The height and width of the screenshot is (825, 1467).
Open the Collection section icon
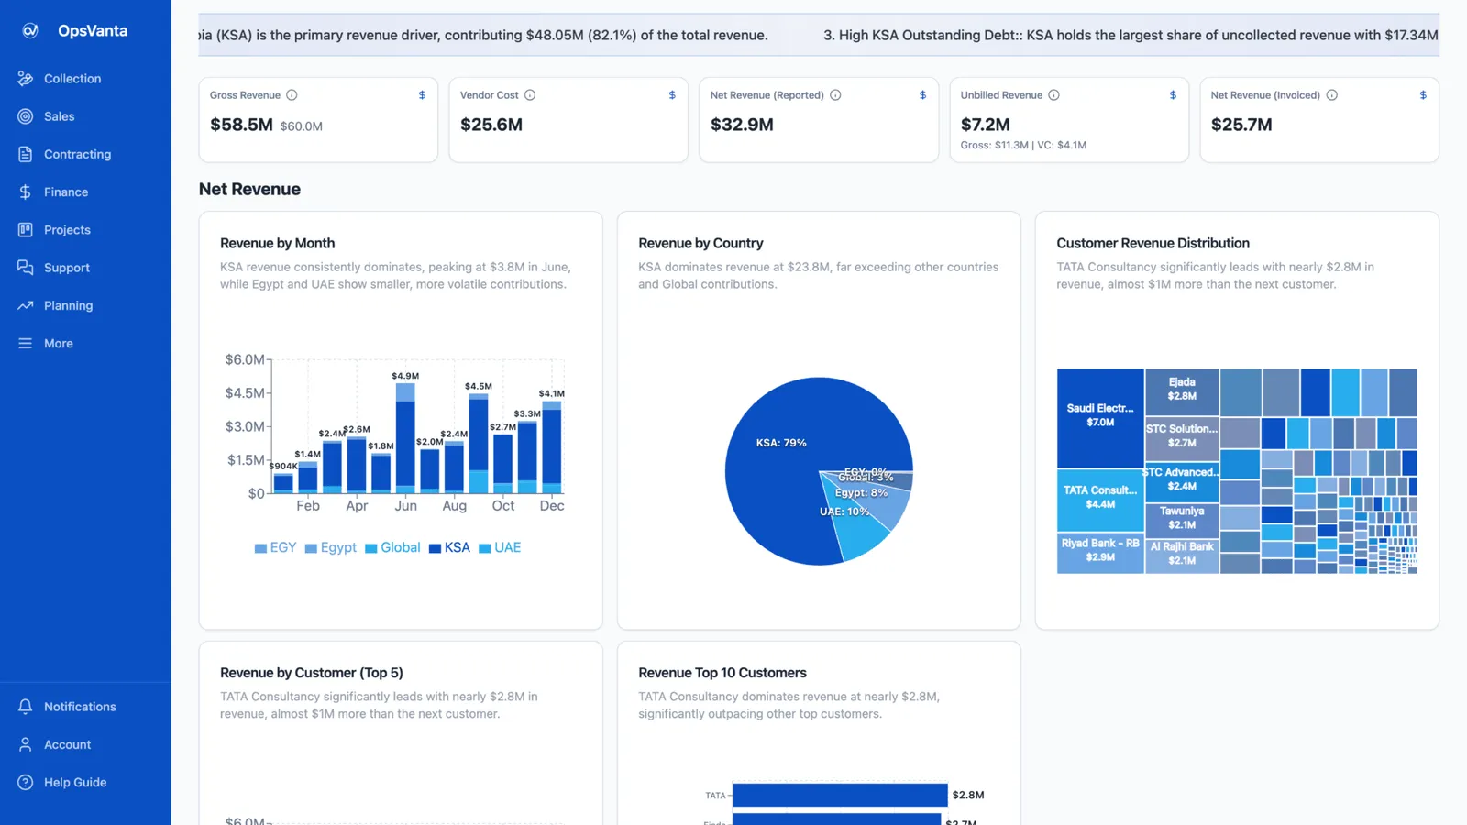tap(25, 79)
